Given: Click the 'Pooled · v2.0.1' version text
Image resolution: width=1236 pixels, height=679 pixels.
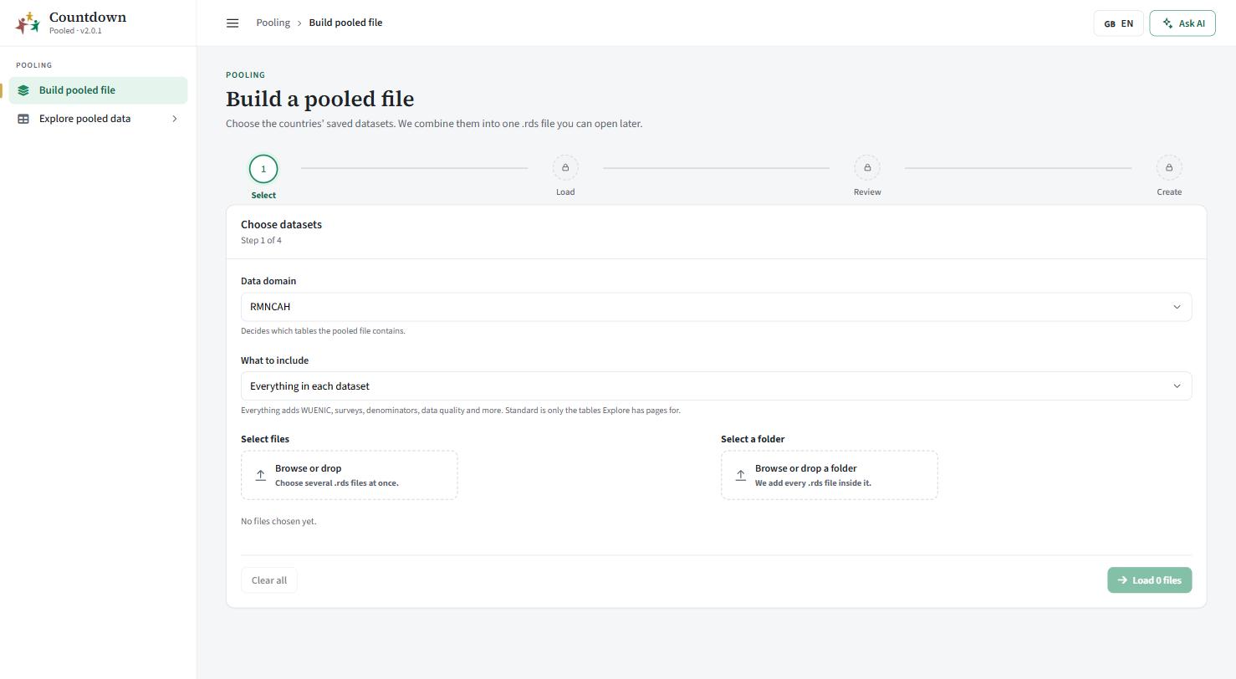Looking at the screenshot, I should coord(75,31).
